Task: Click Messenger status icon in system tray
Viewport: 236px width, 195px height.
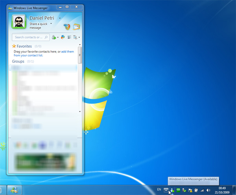Action: click(x=172, y=190)
